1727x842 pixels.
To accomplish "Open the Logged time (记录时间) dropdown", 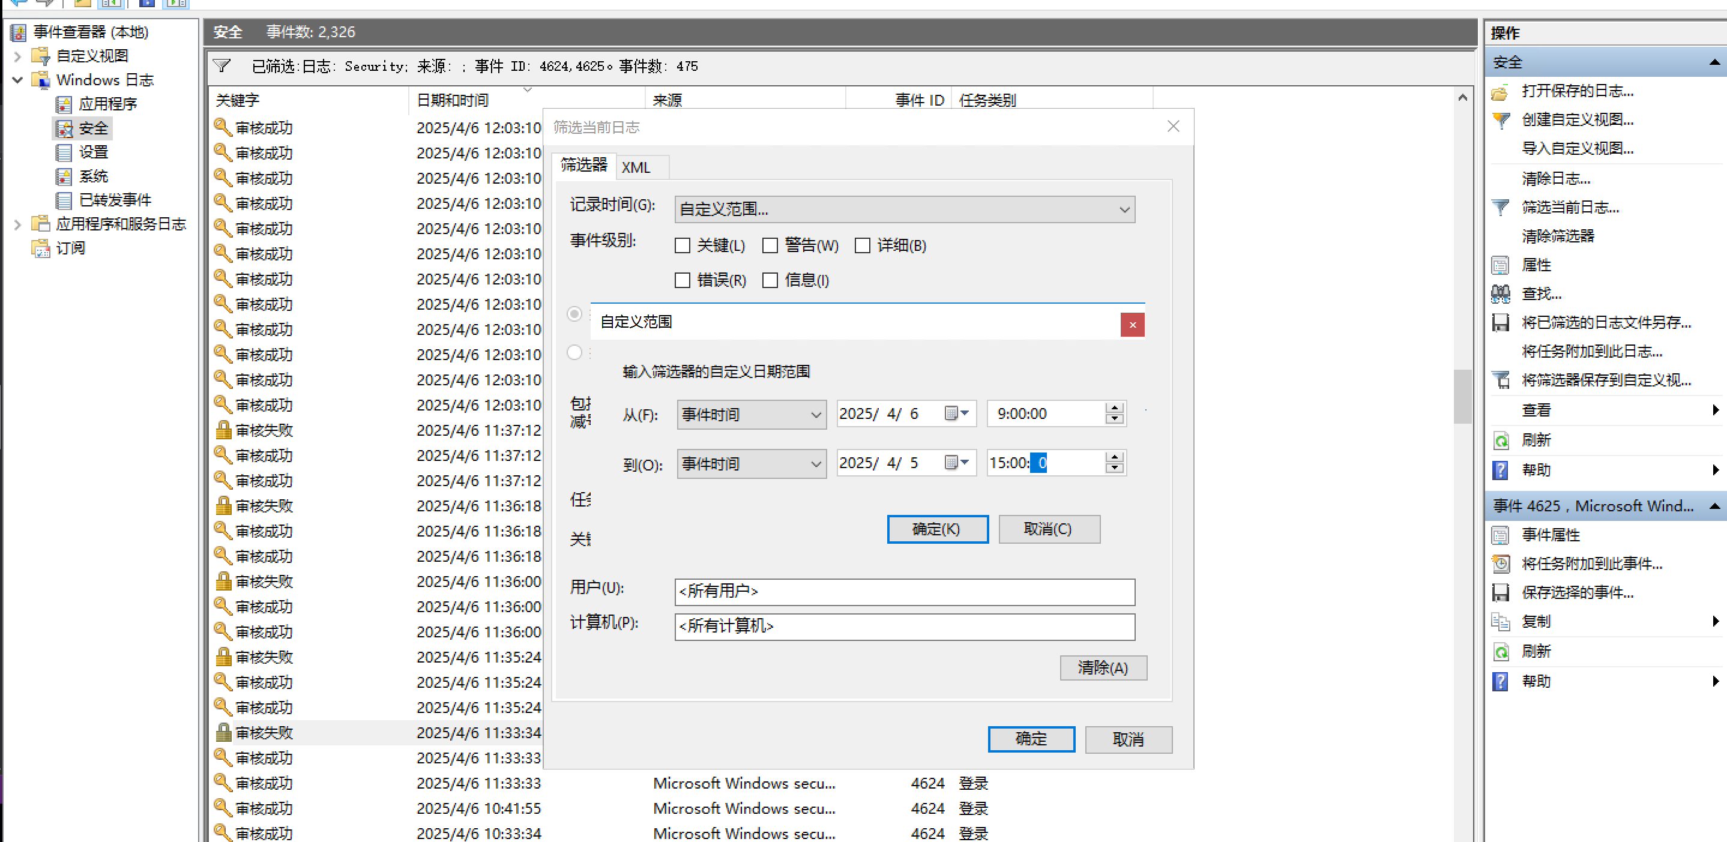I will pos(904,210).
